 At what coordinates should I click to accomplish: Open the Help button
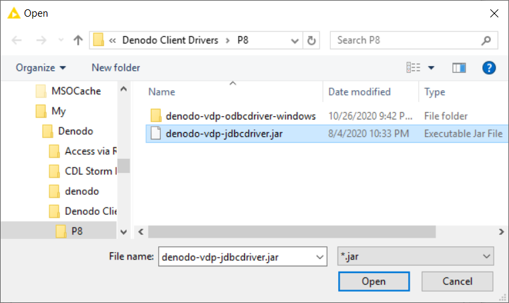click(x=489, y=68)
